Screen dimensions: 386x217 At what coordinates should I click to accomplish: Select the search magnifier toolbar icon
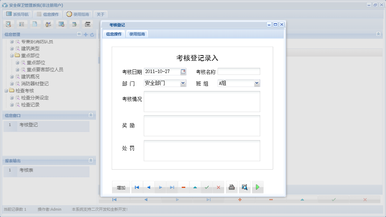[8, 24]
